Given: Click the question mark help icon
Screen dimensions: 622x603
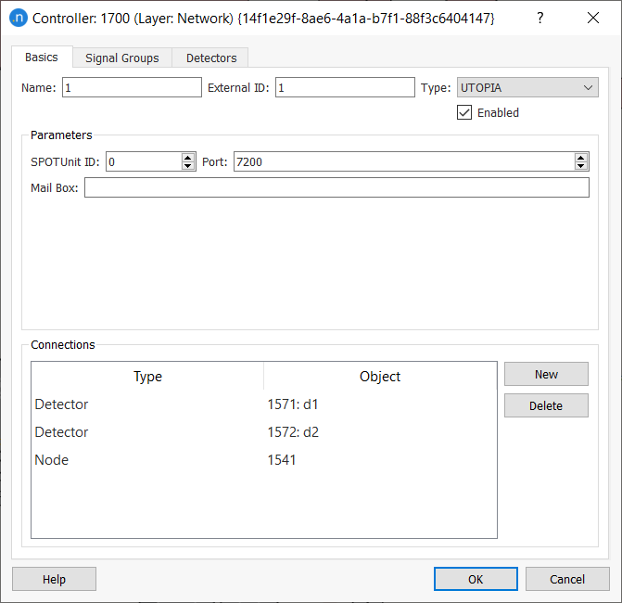Looking at the screenshot, I should [x=540, y=18].
